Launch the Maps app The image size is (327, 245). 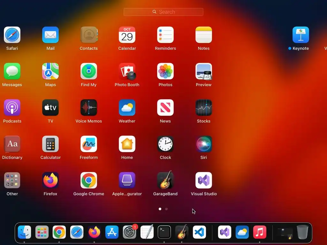tap(50, 71)
